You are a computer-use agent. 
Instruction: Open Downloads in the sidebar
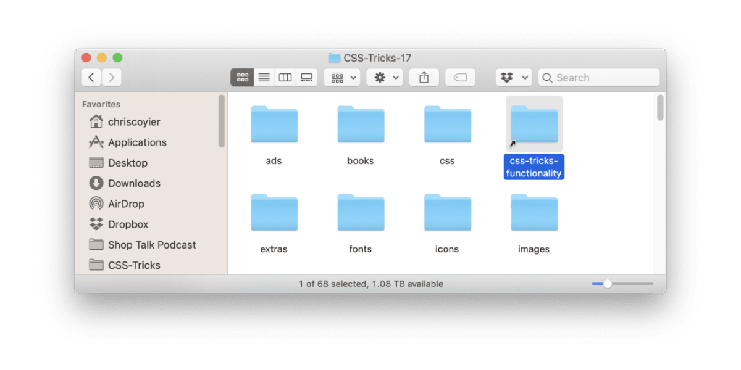tap(133, 183)
